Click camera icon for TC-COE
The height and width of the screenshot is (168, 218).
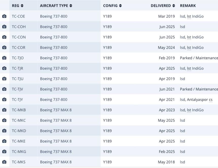pos(4,16)
